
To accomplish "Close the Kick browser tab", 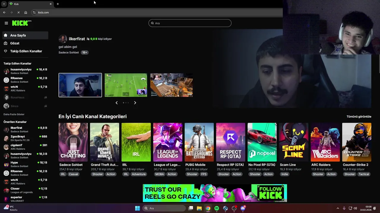I will (50, 4).
